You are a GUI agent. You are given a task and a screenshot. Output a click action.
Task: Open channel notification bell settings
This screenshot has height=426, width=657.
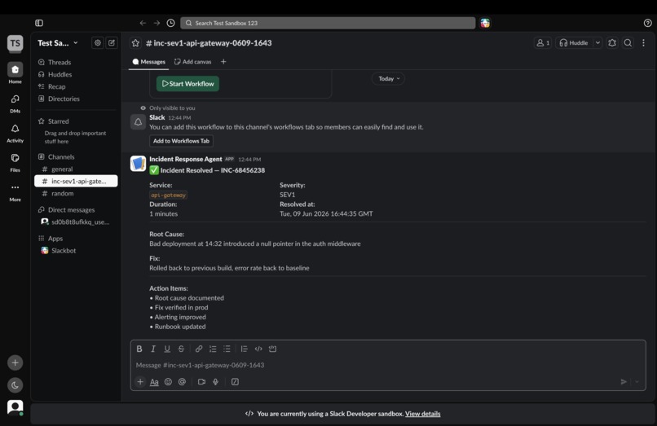click(x=612, y=42)
